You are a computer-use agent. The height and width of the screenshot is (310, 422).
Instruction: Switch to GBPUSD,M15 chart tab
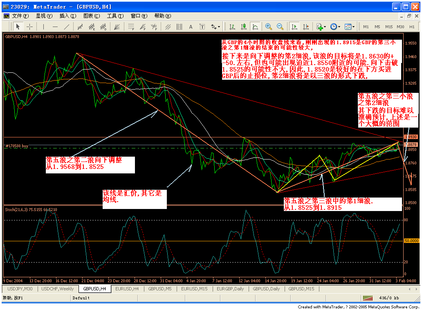tap(301, 289)
